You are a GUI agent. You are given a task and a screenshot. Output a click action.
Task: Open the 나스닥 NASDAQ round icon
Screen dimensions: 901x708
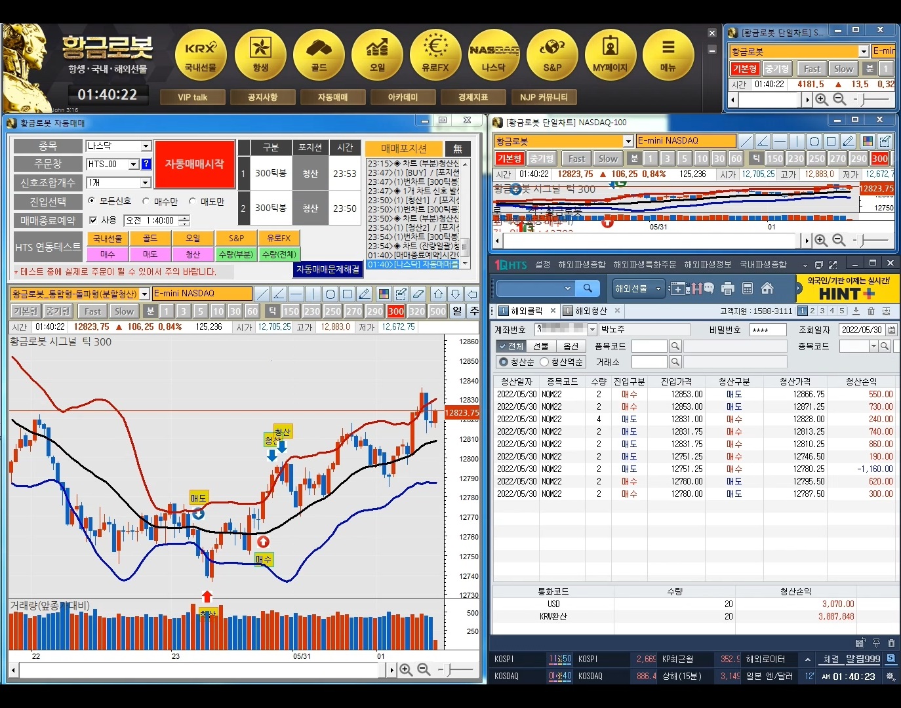point(494,55)
